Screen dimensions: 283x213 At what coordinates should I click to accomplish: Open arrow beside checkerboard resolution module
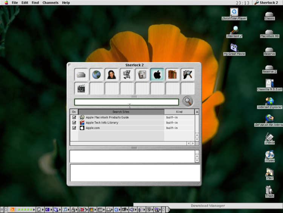click(x=104, y=210)
